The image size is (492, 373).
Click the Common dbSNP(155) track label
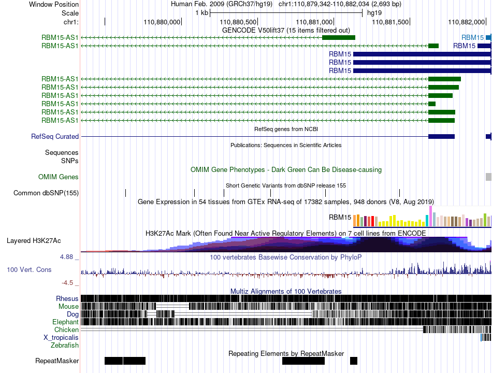(46, 193)
